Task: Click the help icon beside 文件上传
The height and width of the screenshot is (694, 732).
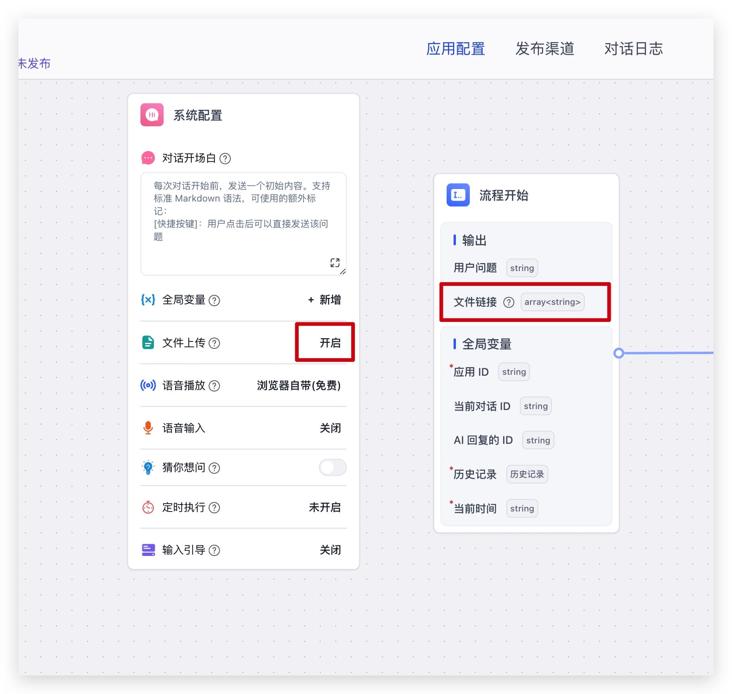Action: (x=214, y=343)
